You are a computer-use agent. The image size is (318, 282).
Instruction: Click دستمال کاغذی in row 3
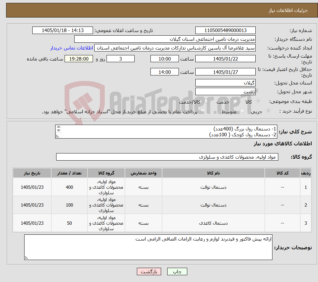(213, 223)
